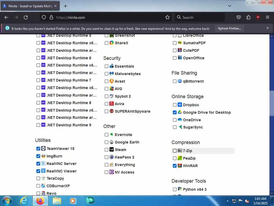Viewport: 274px width, 206px height.
Task: Click the Firefox Search box
Action: (199, 17)
